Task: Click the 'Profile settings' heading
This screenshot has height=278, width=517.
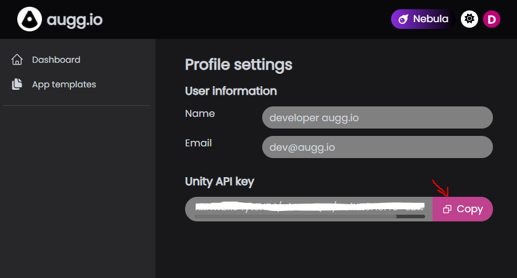Action: coord(238,65)
